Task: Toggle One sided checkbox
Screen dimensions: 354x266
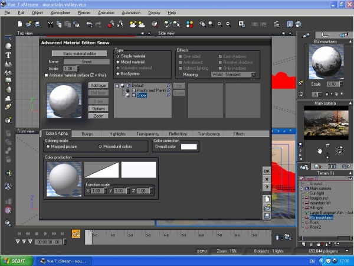Action: (181, 56)
